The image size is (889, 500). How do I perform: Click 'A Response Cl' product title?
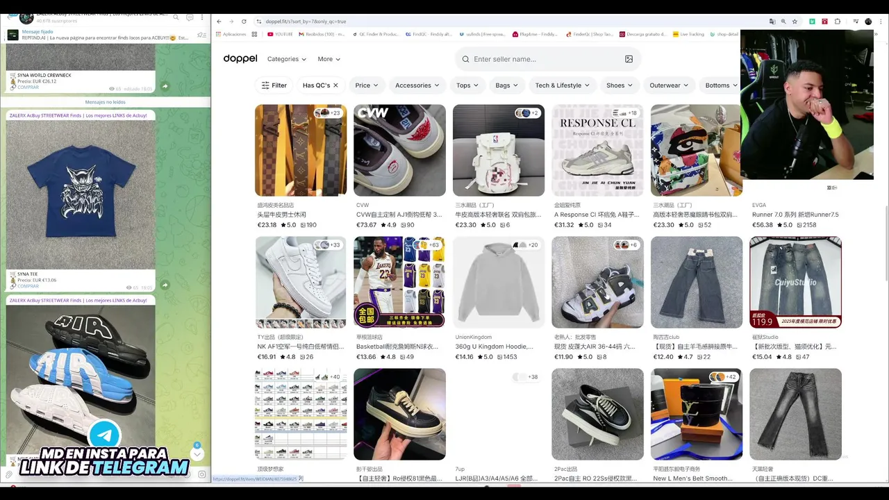point(597,215)
